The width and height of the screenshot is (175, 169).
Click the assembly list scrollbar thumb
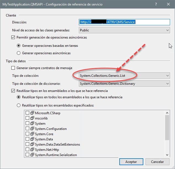tap(167, 127)
